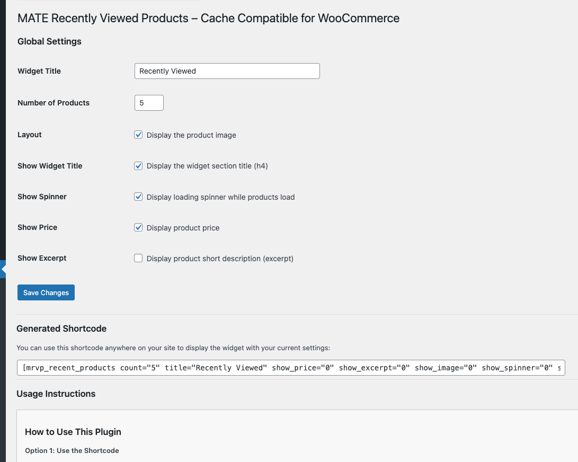Uncheck Display the product image checkbox
Image resolution: width=578 pixels, height=462 pixels.
(x=138, y=135)
